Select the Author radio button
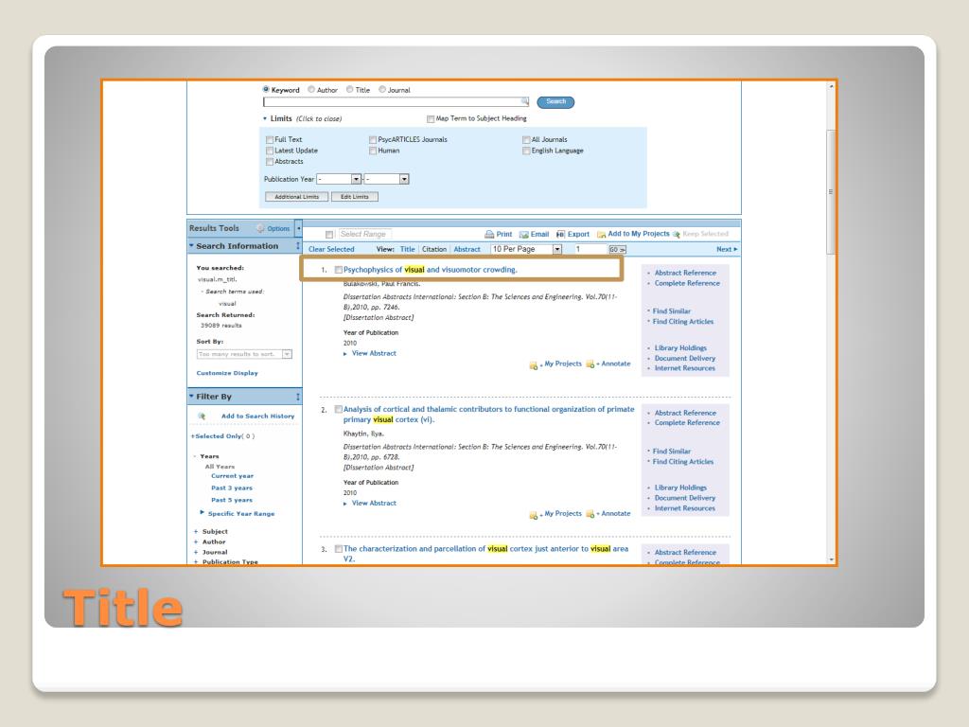 [311, 89]
